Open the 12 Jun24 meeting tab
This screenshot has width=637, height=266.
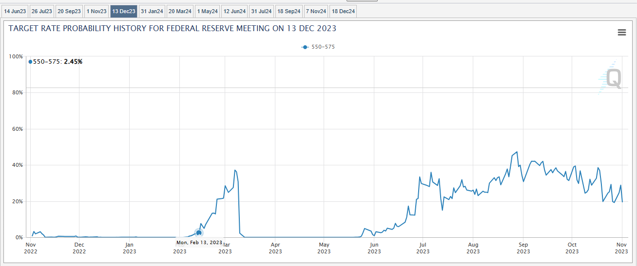[x=234, y=11]
